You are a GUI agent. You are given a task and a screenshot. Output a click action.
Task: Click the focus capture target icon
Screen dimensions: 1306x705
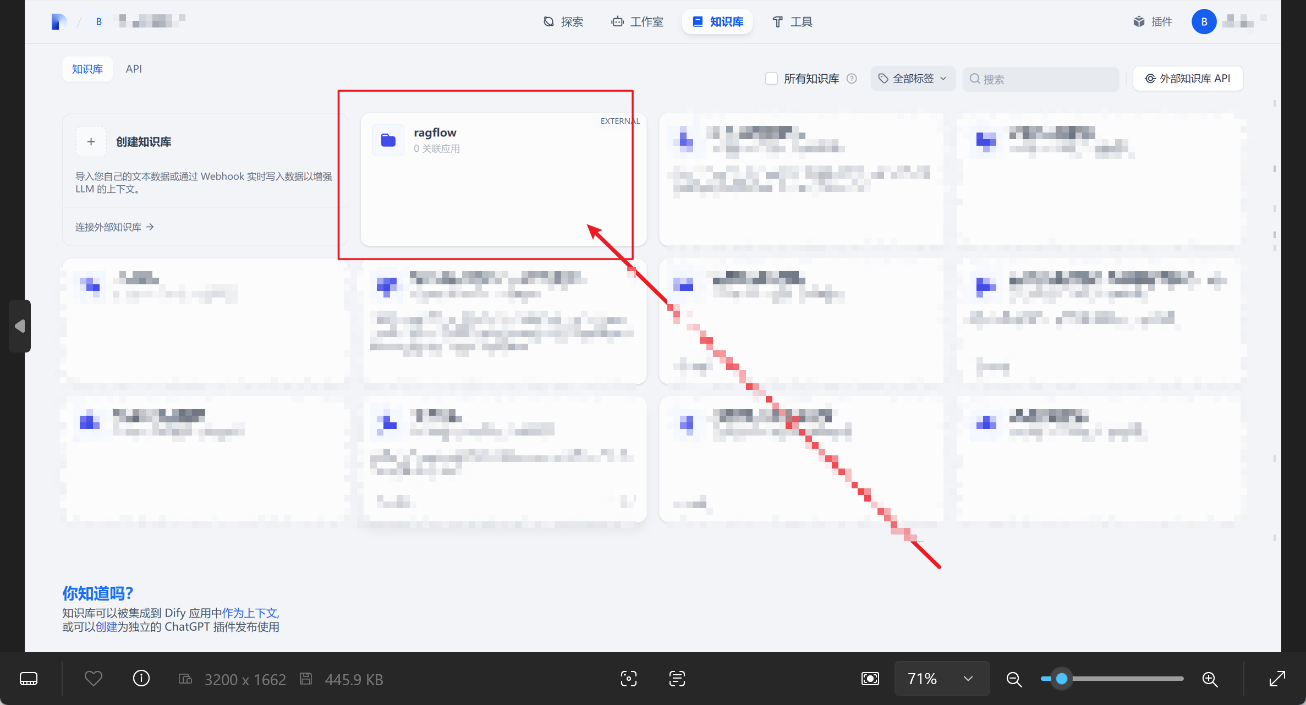[629, 679]
